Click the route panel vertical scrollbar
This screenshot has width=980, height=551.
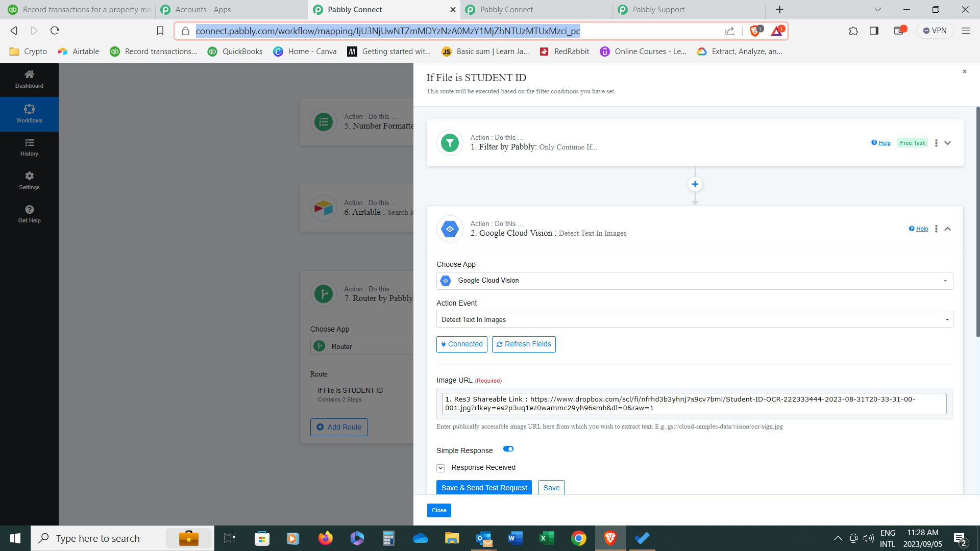pos(977,222)
